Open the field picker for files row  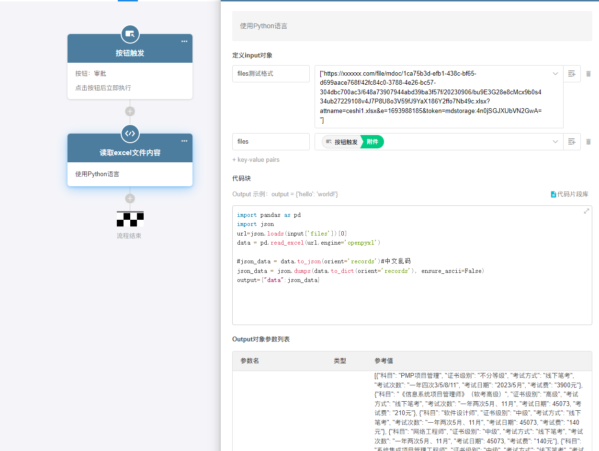point(572,142)
